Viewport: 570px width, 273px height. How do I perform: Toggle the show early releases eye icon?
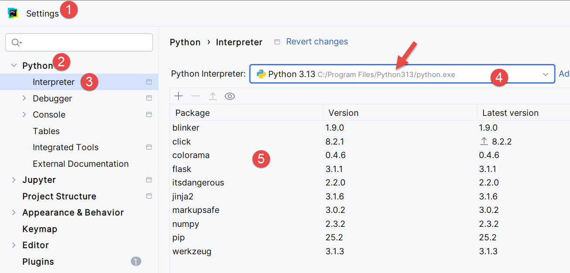coord(230,96)
